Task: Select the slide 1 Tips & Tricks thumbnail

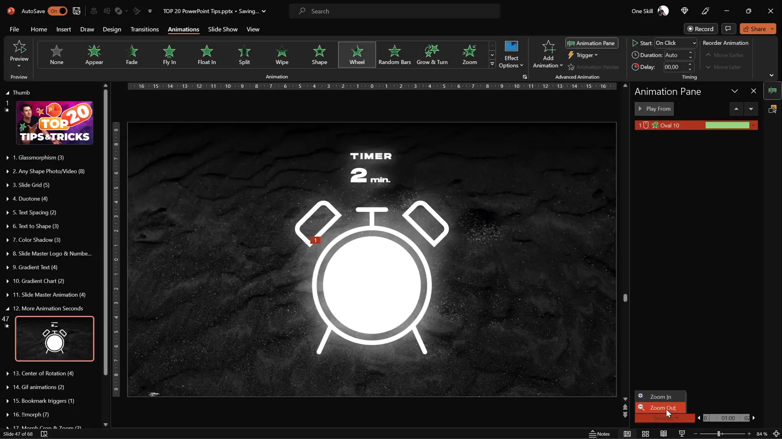Action: pos(55,123)
